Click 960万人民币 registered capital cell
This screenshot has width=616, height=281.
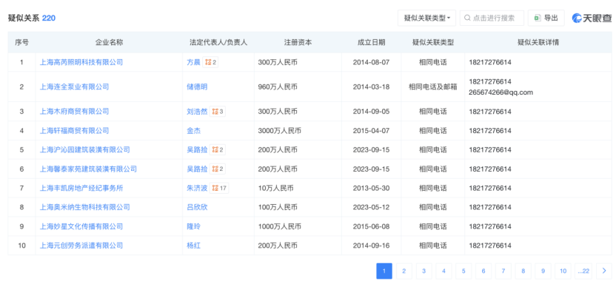click(x=278, y=87)
